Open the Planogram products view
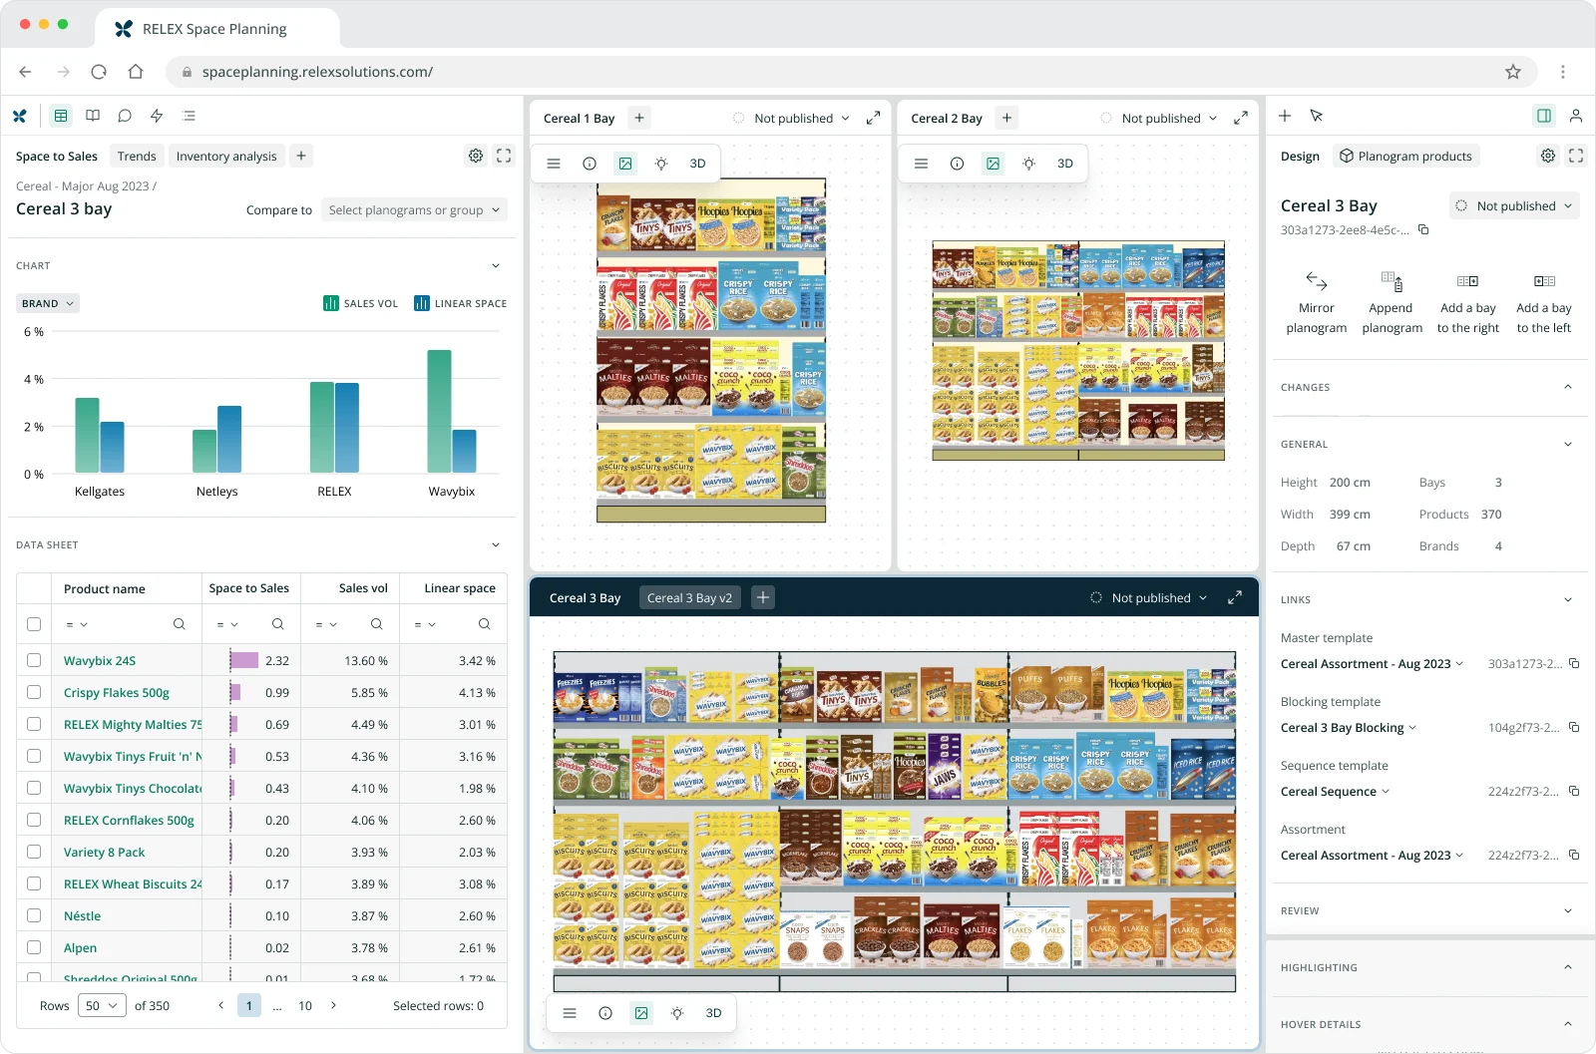 tap(1405, 156)
